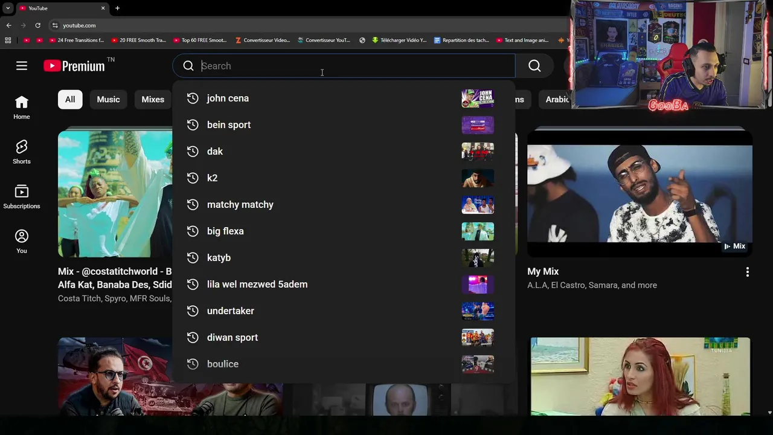Open site information icon in address bar

click(55, 25)
